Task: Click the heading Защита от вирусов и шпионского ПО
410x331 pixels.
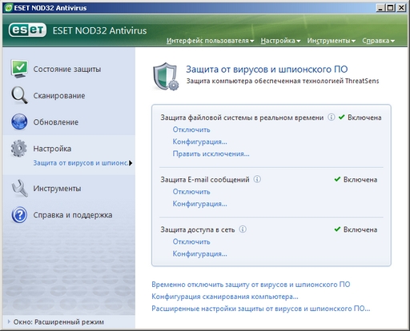Action: (x=267, y=69)
